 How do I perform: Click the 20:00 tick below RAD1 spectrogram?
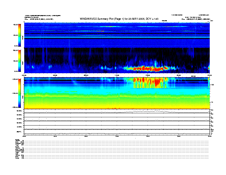[x=179, y=75]
